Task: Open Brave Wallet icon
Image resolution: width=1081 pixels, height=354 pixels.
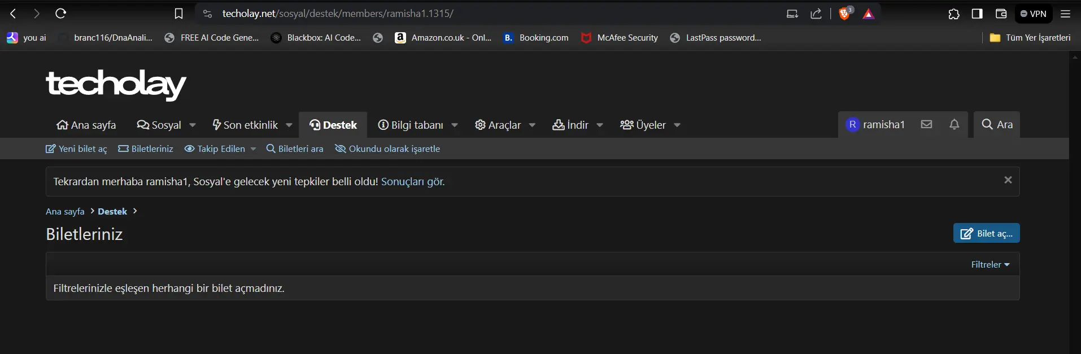Action: click(x=1001, y=14)
